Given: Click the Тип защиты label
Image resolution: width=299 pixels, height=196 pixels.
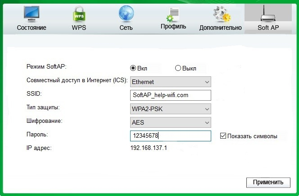Looking at the screenshot, I should coord(43,107).
